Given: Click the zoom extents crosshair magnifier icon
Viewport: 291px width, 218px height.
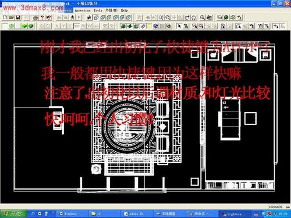Looking at the screenshot, I should pyautogui.click(x=203, y=17).
